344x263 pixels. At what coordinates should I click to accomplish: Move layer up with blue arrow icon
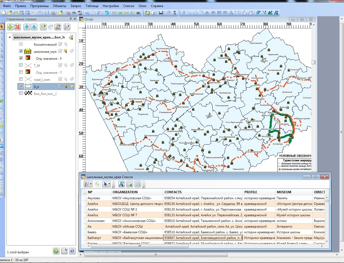click(26, 27)
